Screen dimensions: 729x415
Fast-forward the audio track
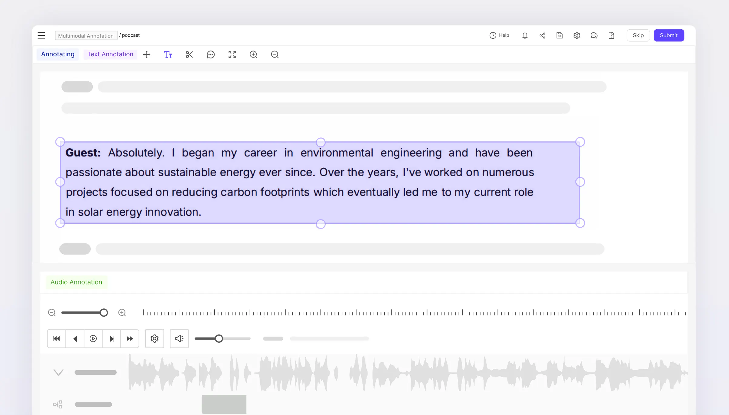coord(130,338)
